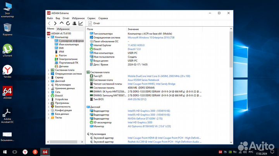Click the База данных tree icon
The image size is (279, 156).
pos(52,114)
